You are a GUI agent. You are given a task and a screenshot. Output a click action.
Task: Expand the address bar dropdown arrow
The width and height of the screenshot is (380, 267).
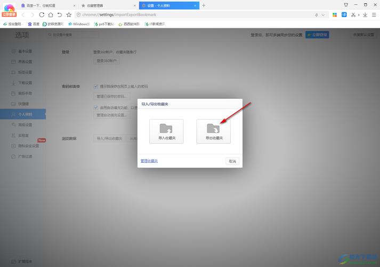324,15
